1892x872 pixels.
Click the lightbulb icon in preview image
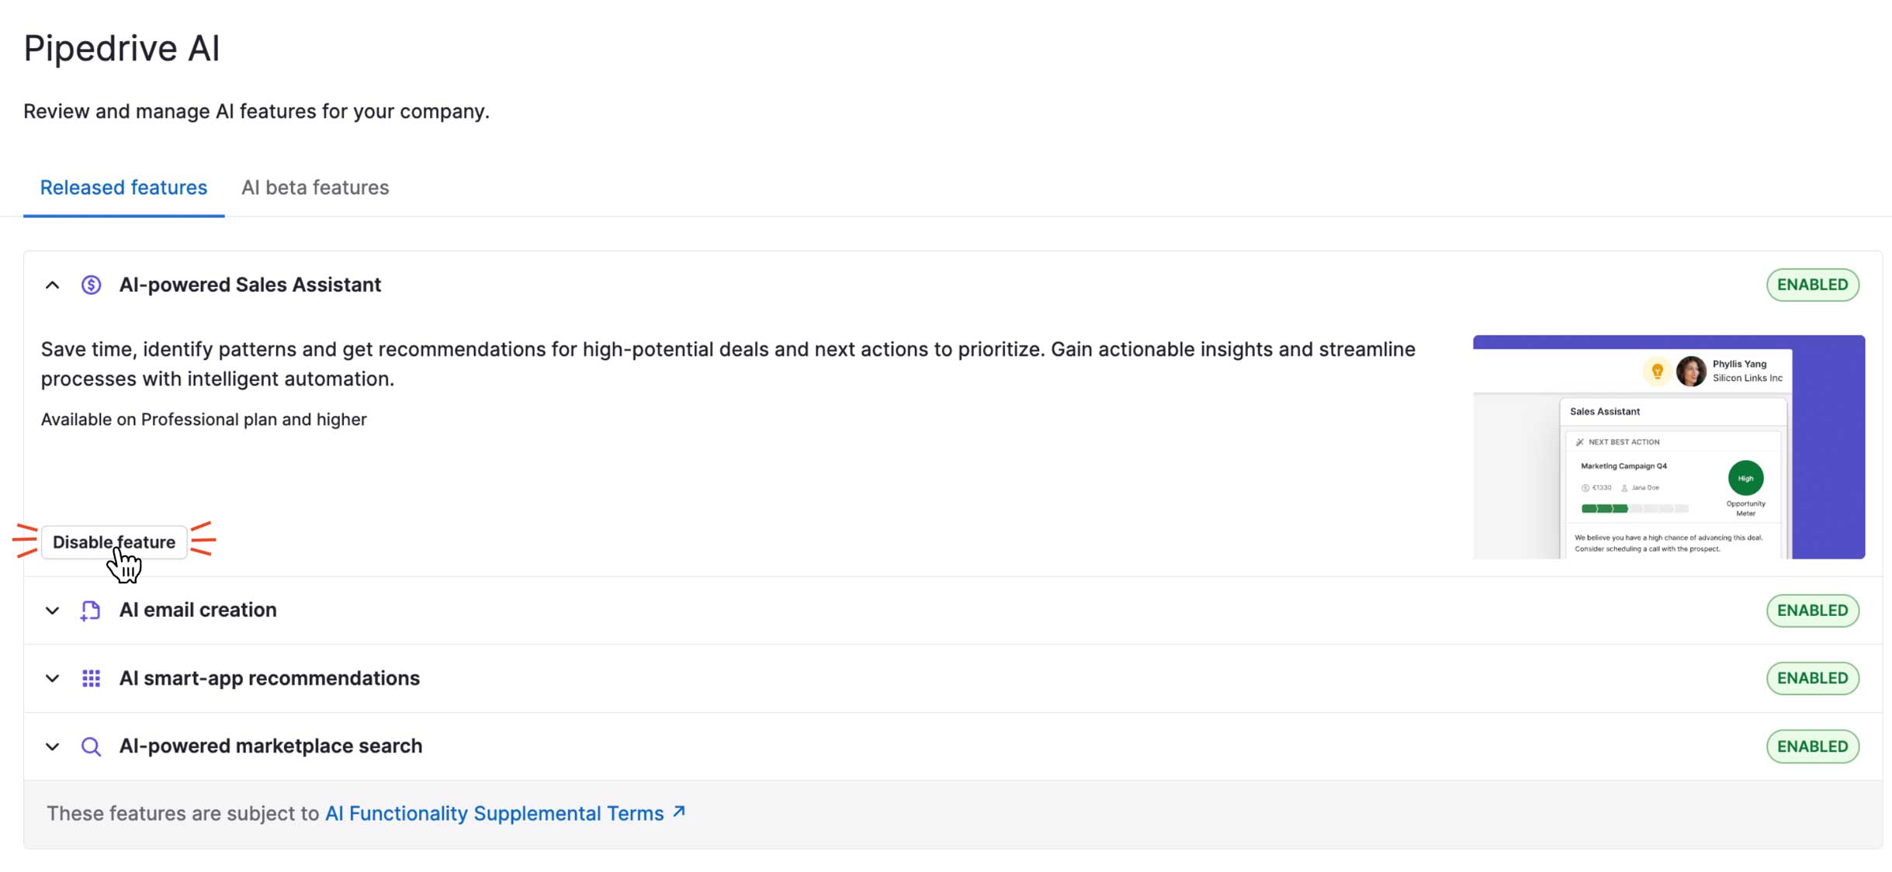[x=1657, y=371]
